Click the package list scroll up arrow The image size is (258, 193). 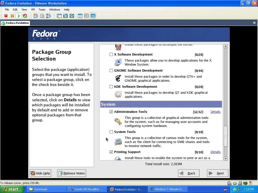[225, 46]
